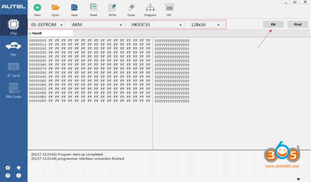Viewport: 311px width, 182px height.
Task: Expand the AKM manufacturer dropdown
Action: [98, 25]
